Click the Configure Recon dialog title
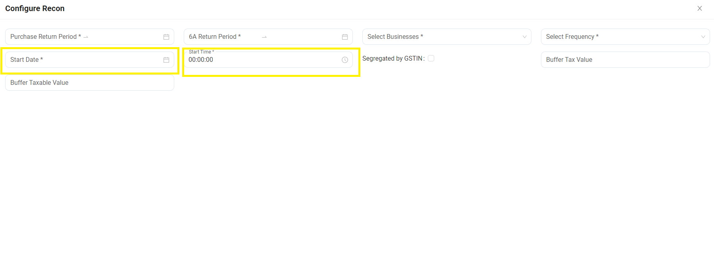 pos(35,8)
